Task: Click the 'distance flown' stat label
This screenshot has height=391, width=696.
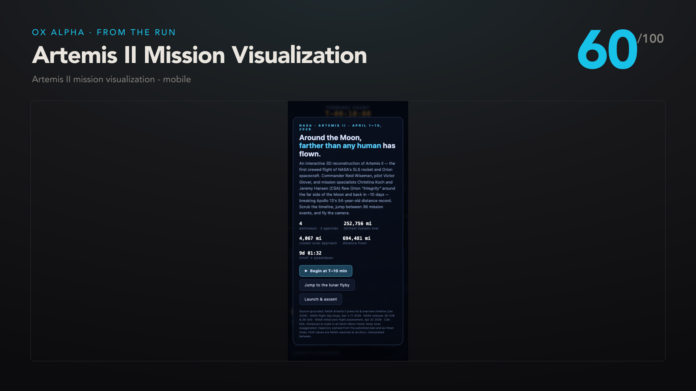Action: [355, 243]
